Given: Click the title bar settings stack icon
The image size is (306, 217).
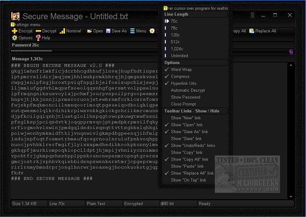Looking at the screenshot, I should 252,15.
